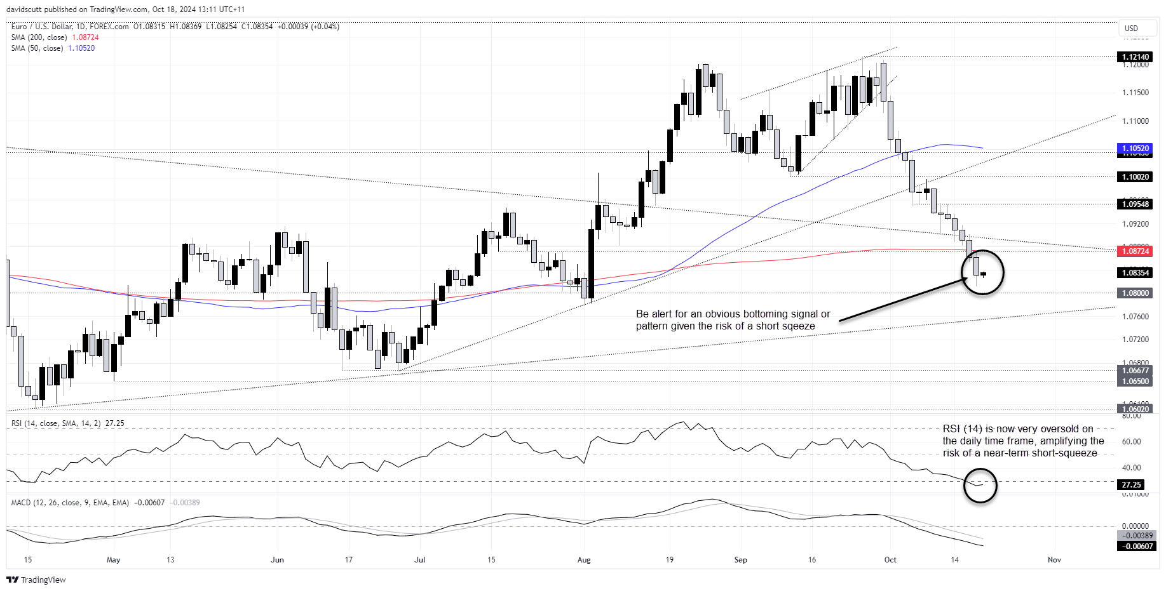This screenshot has height=591, width=1166.
Task: Click the SMA 200 legend value 1.08724
Action: click(x=85, y=37)
